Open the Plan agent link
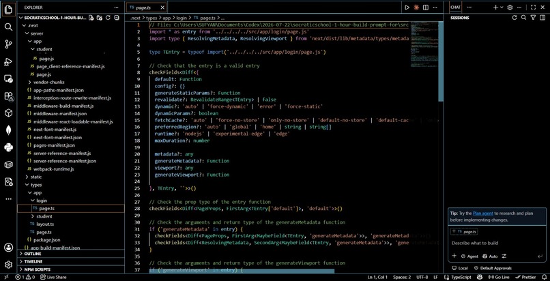This screenshot has height=281, width=550. tap(483, 213)
